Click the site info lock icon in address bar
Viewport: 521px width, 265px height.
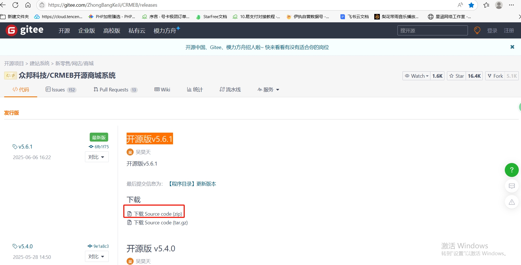tap(42, 5)
